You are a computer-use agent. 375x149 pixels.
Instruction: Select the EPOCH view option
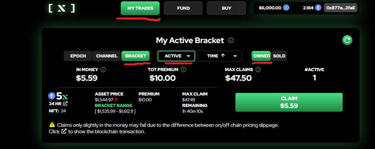pos(78,56)
